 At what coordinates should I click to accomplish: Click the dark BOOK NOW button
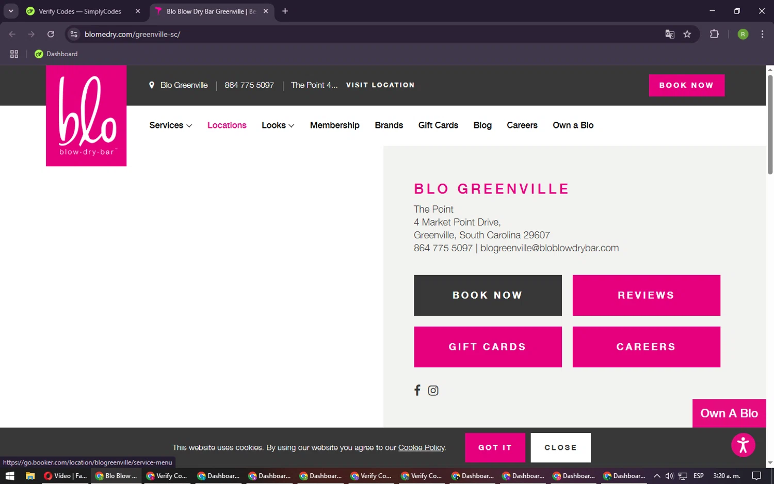488,295
